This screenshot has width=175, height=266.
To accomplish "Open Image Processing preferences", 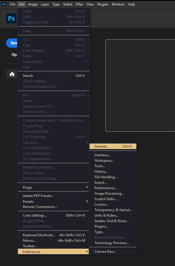I will (x=113, y=194).
